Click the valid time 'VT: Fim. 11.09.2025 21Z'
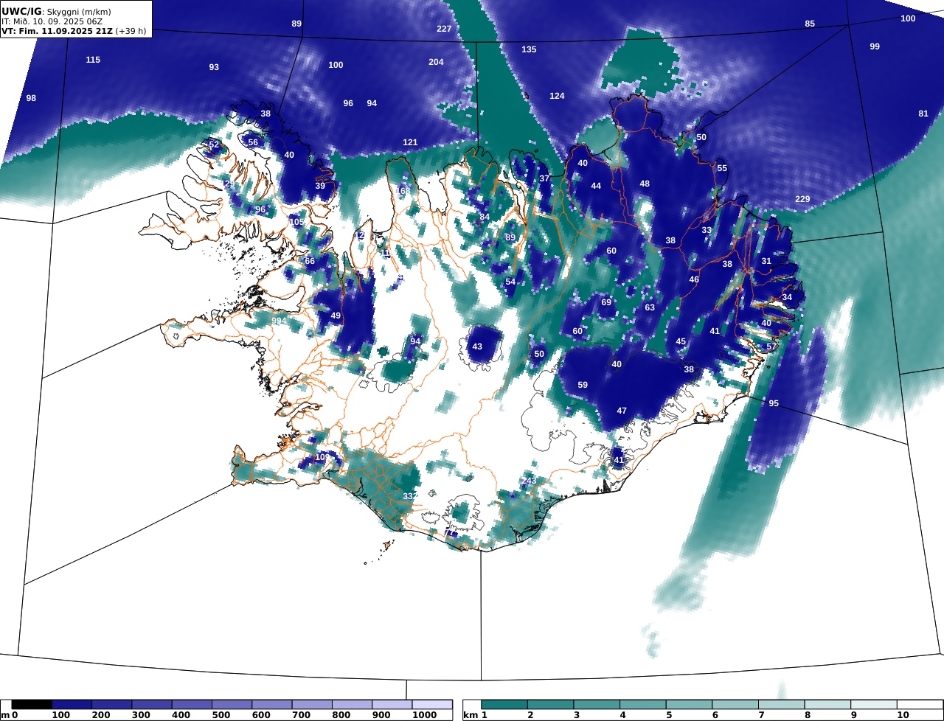The height and width of the screenshot is (721, 944). 56,31
